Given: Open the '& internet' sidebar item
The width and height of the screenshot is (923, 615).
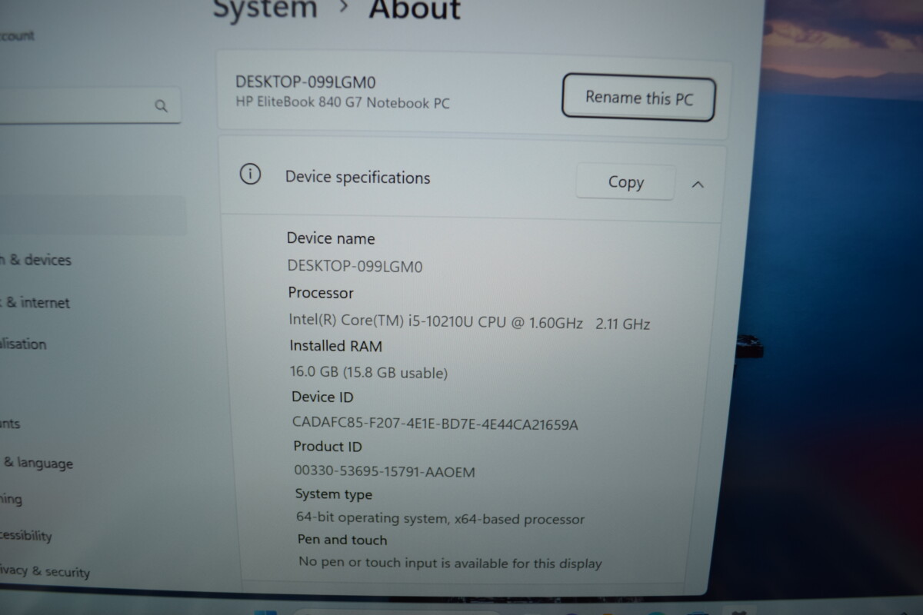Looking at the screenshot, I should click(35, 302).
